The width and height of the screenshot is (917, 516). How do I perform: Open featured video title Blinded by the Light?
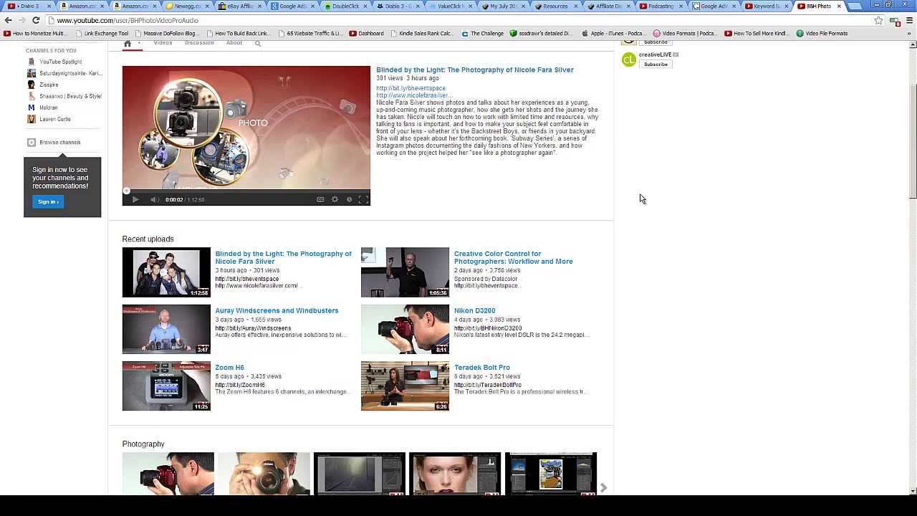click(x=475, y=70)
